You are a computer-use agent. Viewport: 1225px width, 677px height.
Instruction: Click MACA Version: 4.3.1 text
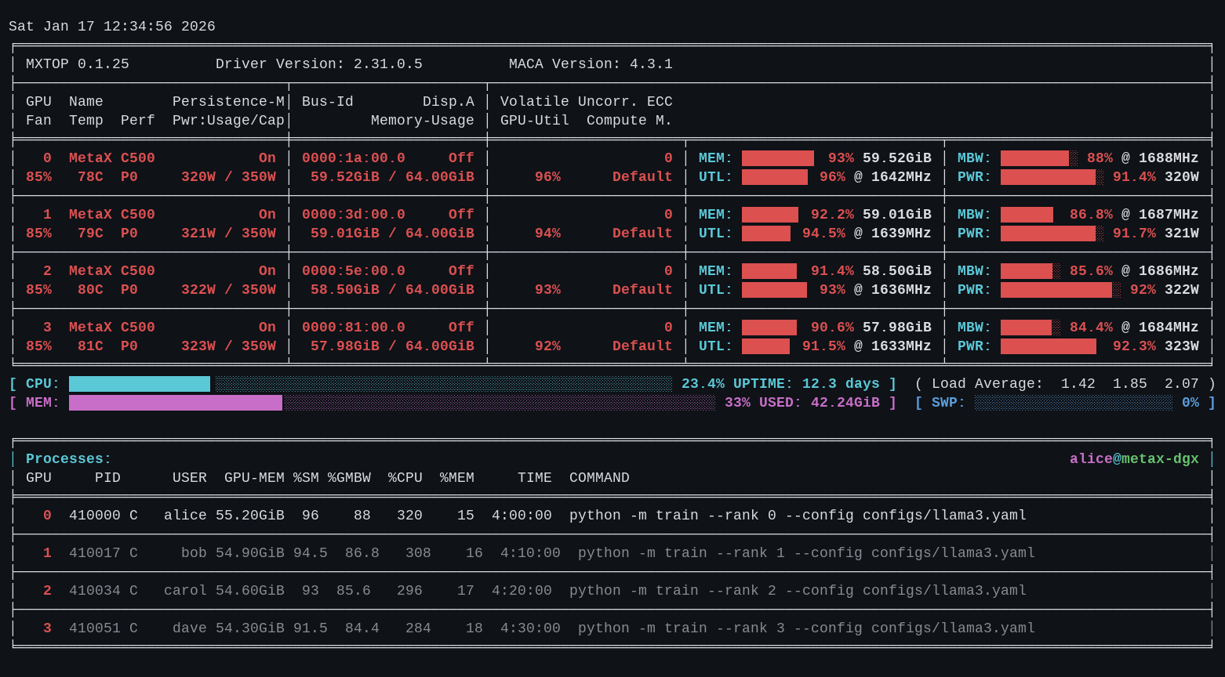[591, 64]
